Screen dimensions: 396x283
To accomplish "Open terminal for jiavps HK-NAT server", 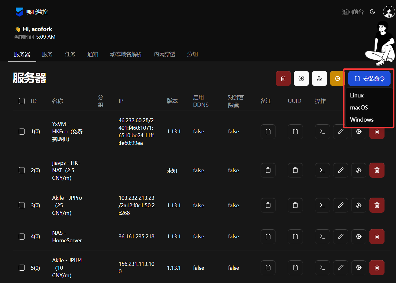I will 322,170.
